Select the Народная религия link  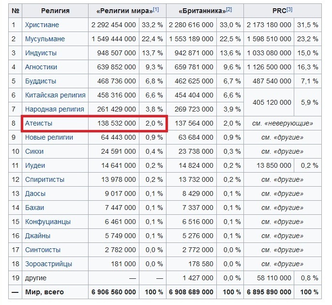55,109
